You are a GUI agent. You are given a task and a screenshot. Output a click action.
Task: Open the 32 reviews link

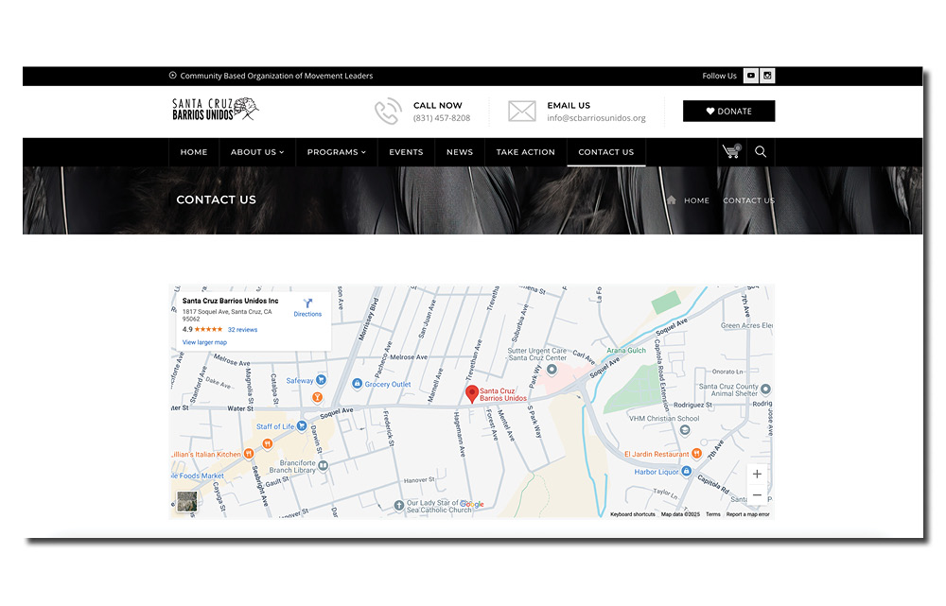click(242, 330)
